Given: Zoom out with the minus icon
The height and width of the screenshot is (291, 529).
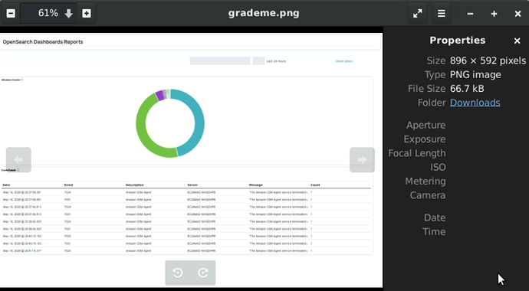Looking at the screenshot, I should coord(11,14).
